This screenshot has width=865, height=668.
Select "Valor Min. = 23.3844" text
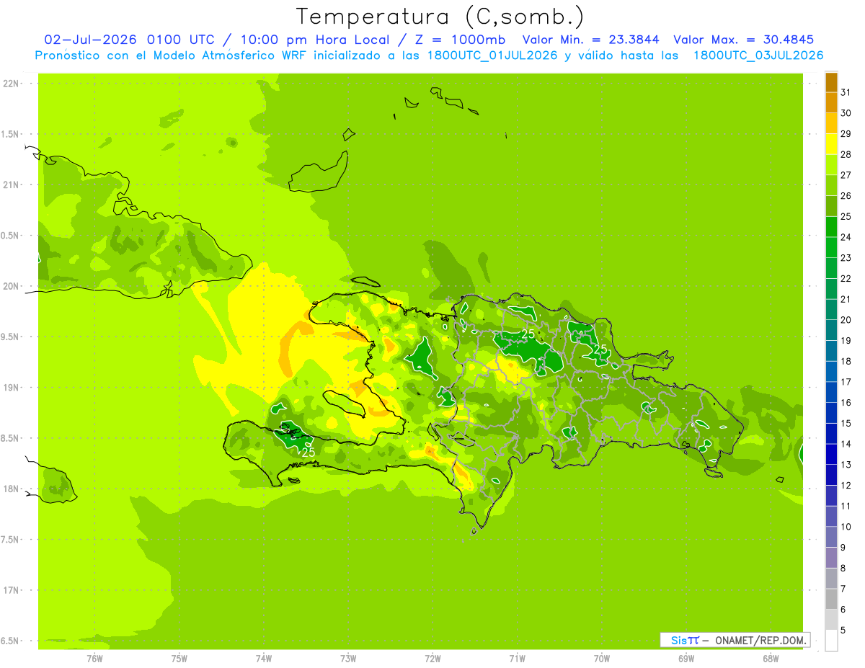[590, 40]
